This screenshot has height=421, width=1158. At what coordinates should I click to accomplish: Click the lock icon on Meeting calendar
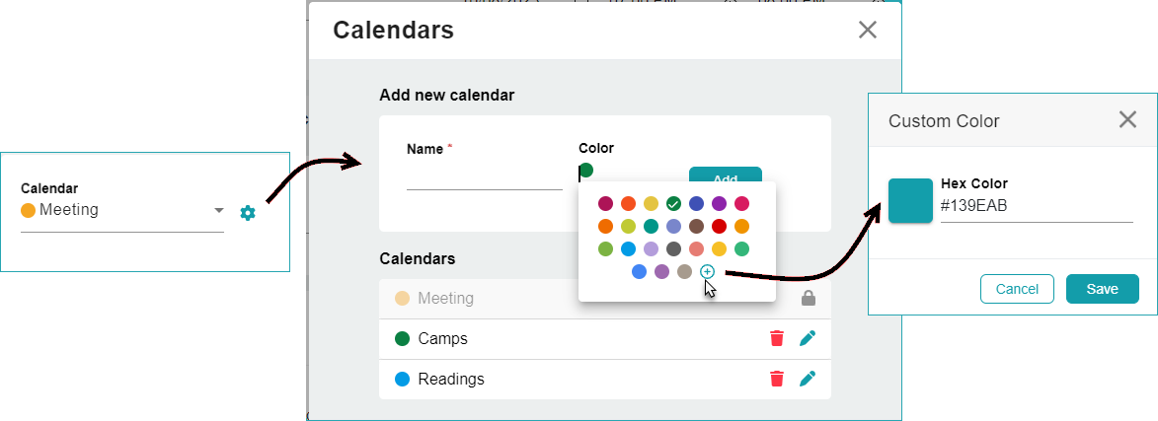click(x=808, y=298)
